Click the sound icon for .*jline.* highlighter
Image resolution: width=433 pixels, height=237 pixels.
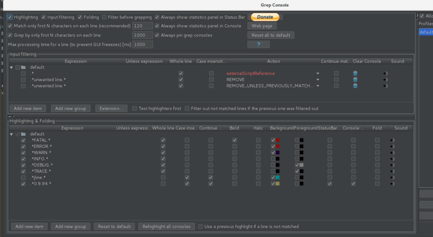coord(392,177)
